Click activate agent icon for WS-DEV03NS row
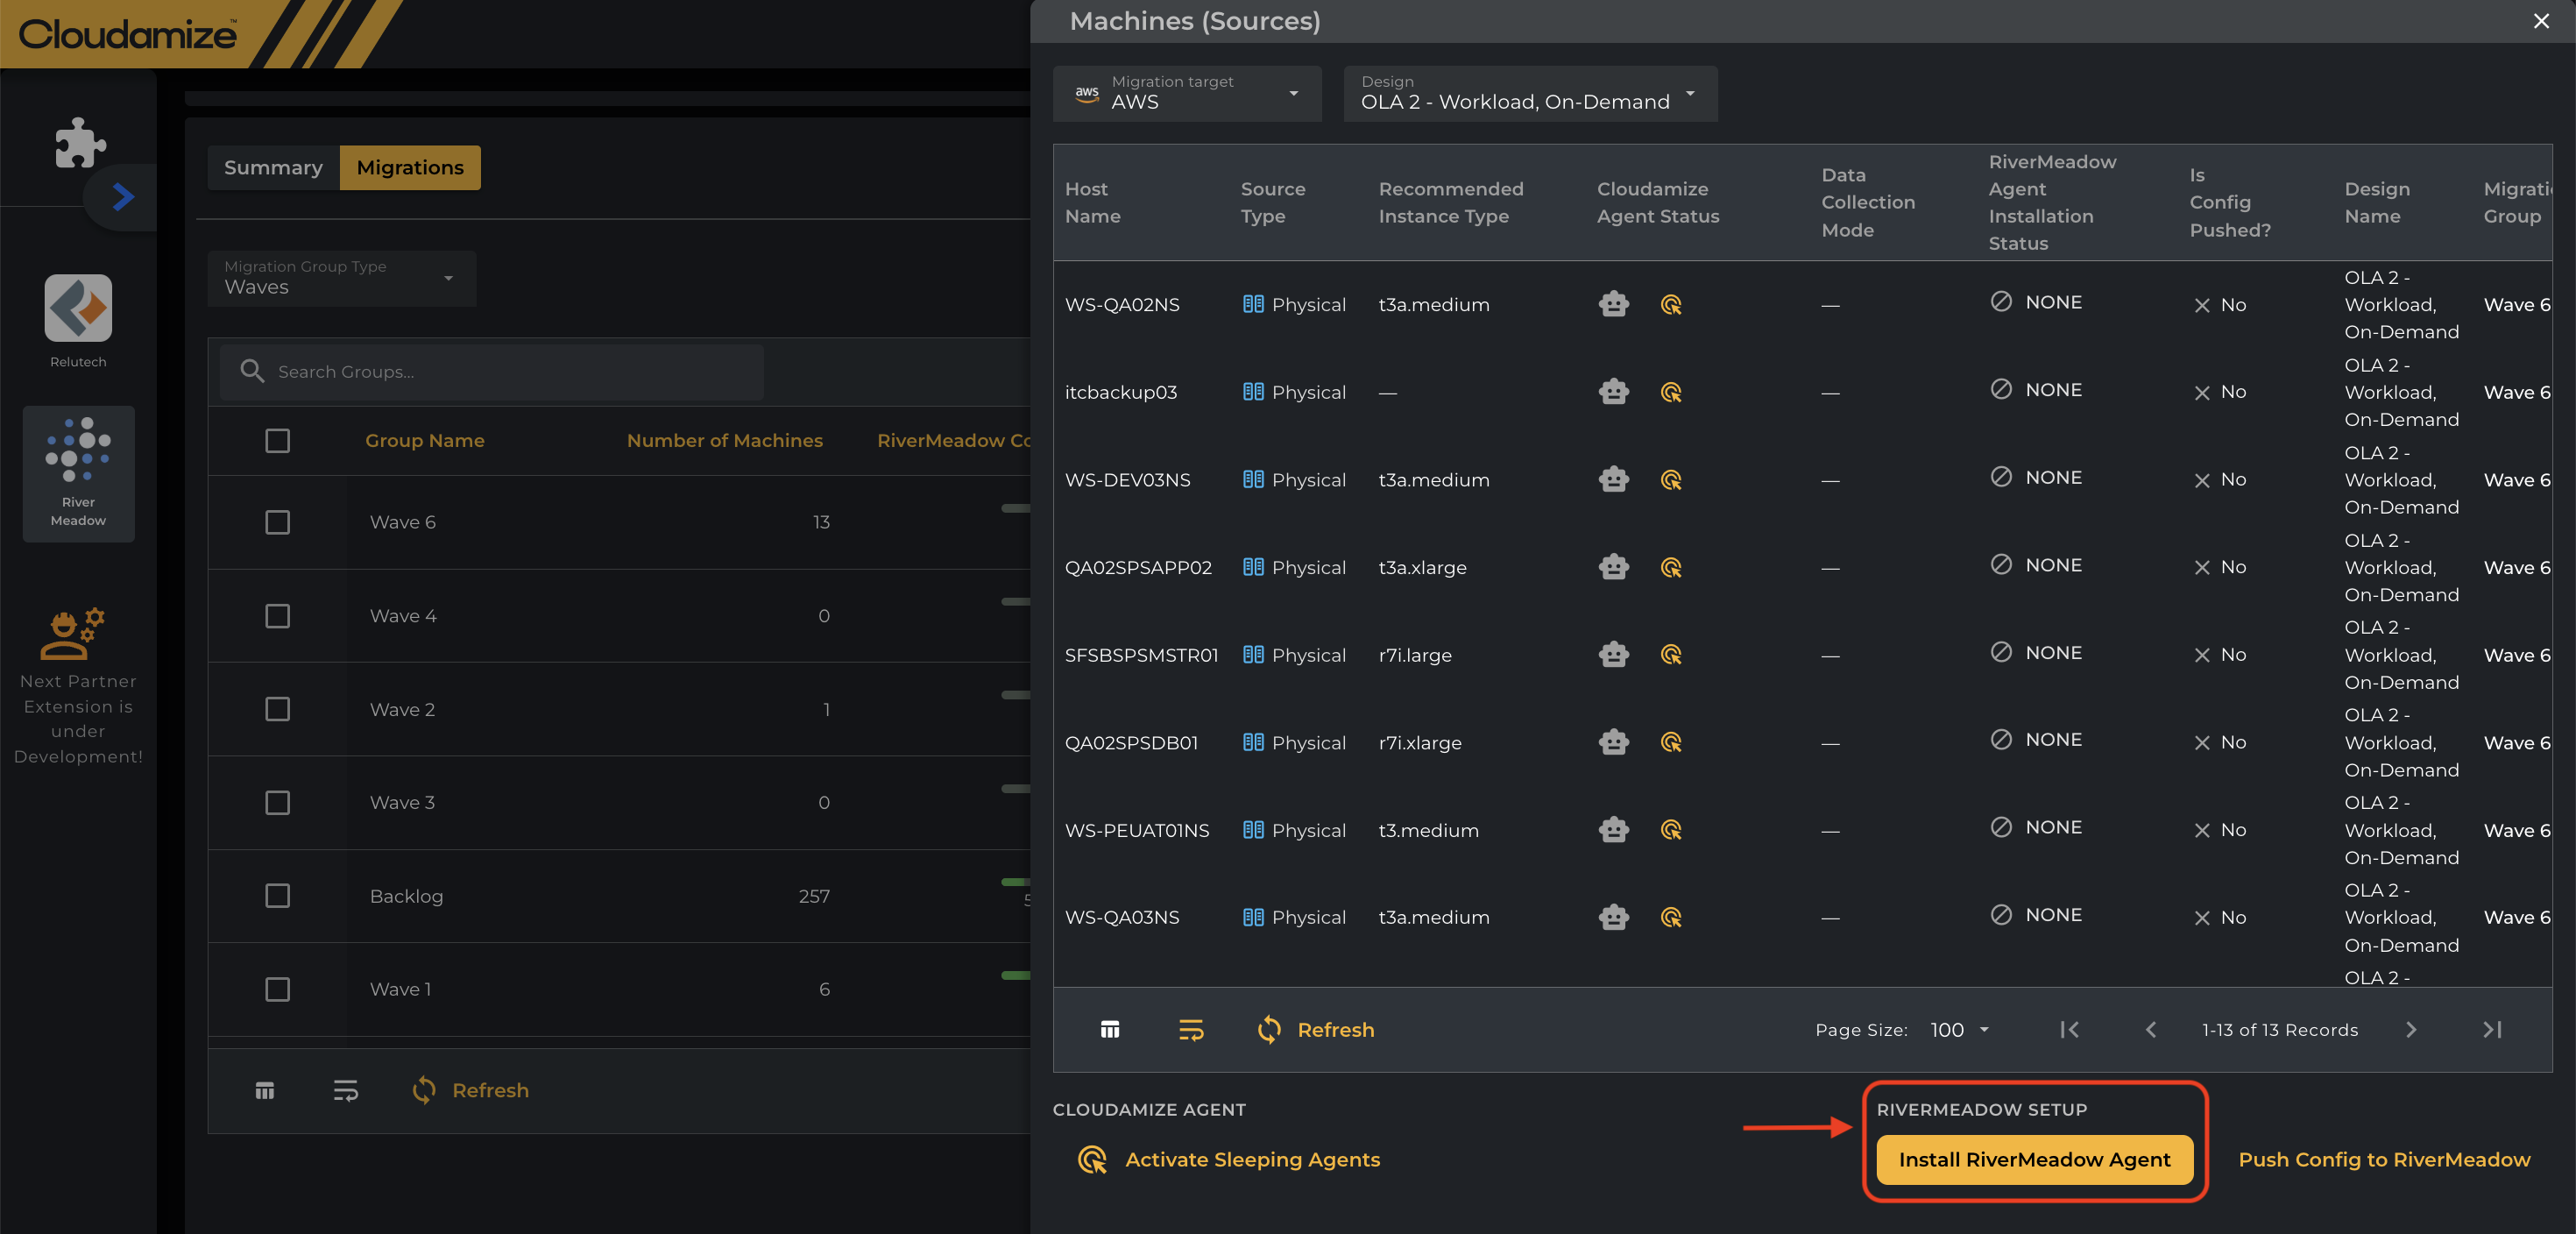Viewport: 2576px width, 1234px height. click(x=1670, y=480)
